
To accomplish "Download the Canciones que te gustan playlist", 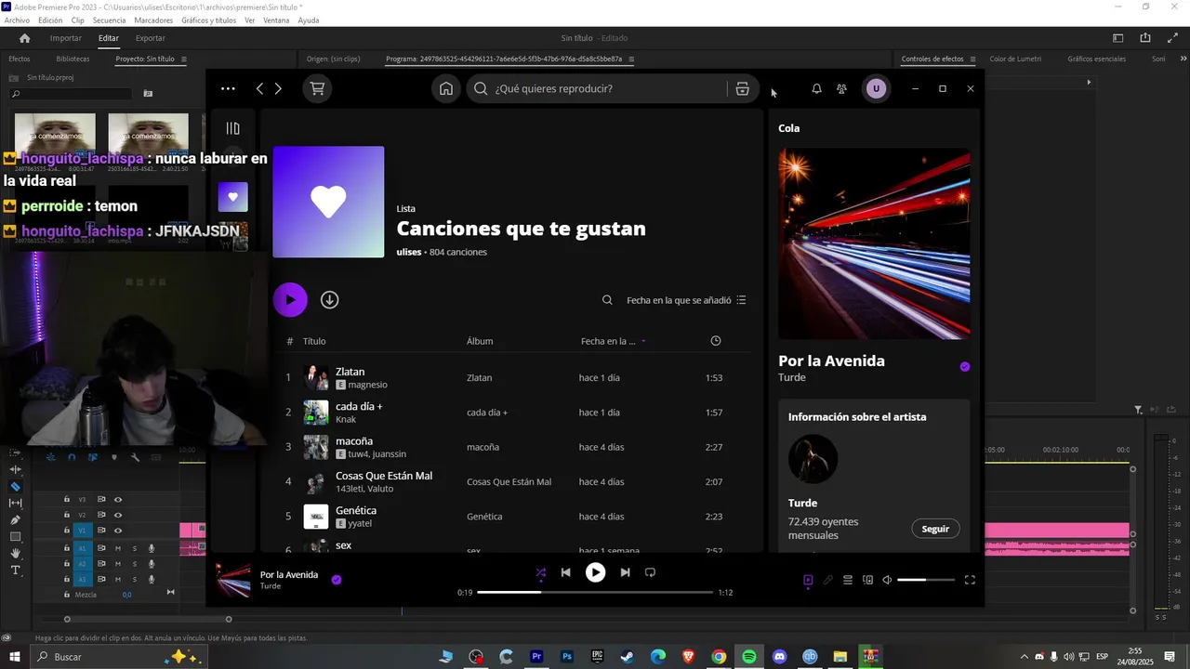I will (329, 299).
